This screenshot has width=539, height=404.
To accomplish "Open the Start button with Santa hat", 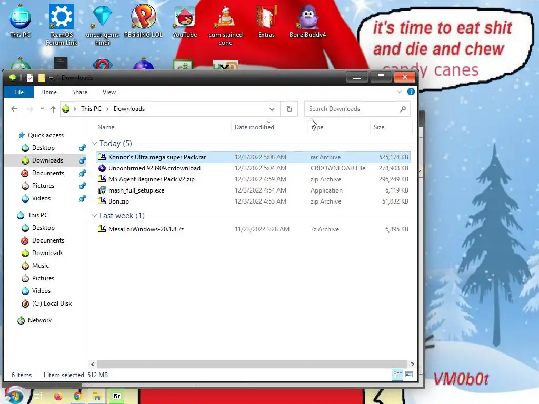I will click(14, 396).
